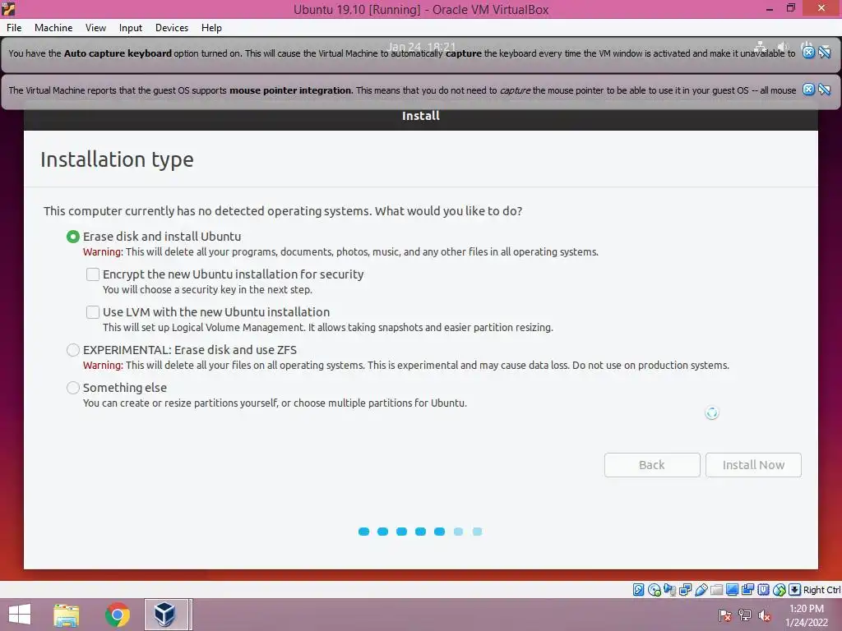Click the keyboard capture arrow icon
This screenshot has width=842, height=631.
(x=795, y=590)
